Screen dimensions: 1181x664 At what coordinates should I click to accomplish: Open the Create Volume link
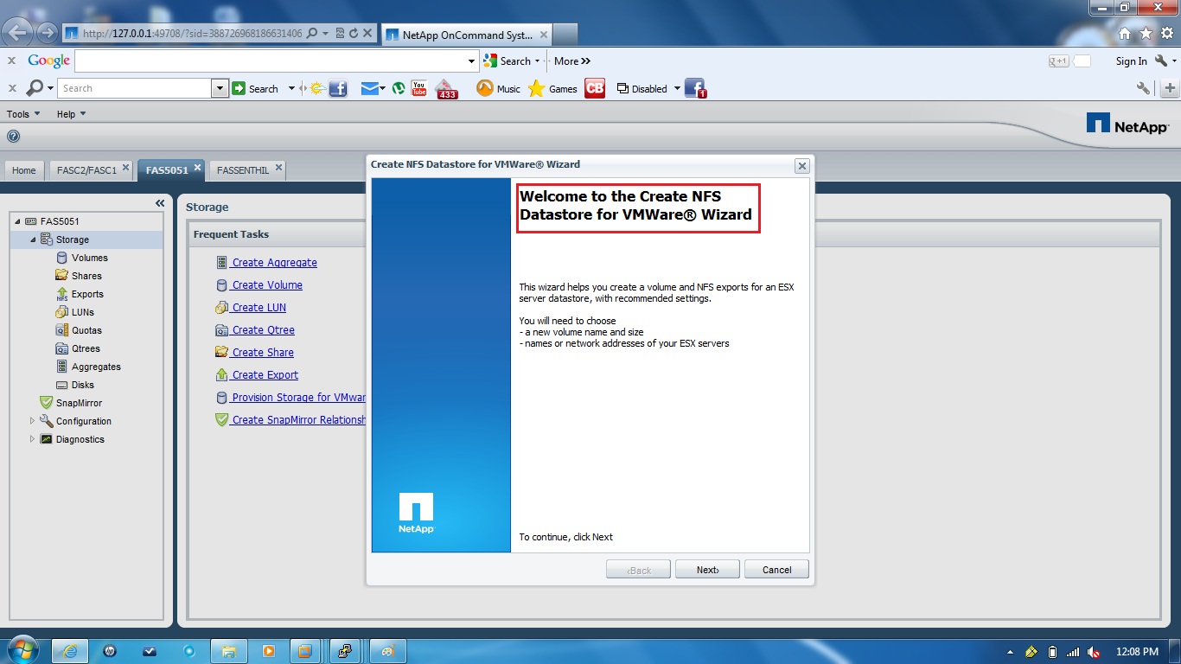(x=267, y=284)
